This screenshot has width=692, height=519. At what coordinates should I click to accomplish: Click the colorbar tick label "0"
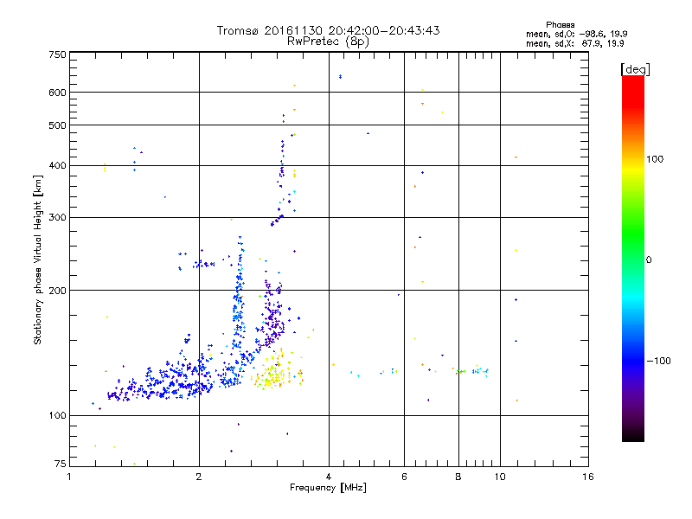649,260
